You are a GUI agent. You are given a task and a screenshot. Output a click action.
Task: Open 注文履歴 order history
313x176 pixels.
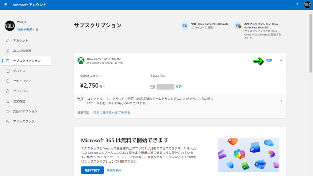click(x=19, y=101)
